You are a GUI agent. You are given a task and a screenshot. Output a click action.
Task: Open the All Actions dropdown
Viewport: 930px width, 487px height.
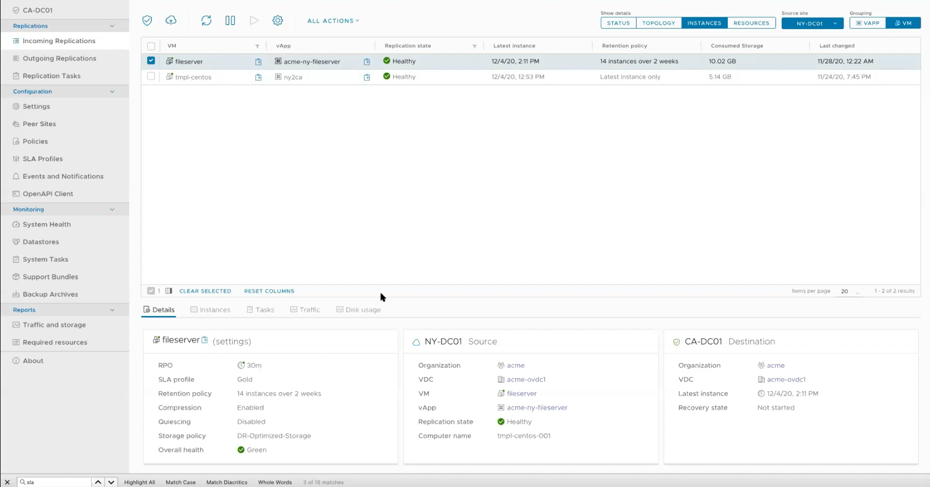[333, 20]
